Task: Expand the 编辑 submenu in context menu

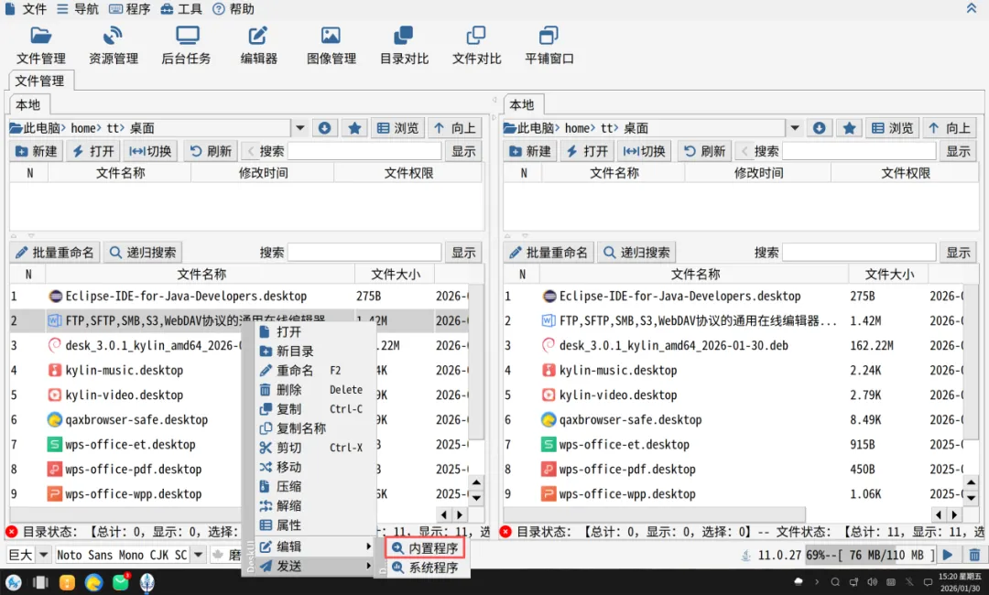Action: 315,546
